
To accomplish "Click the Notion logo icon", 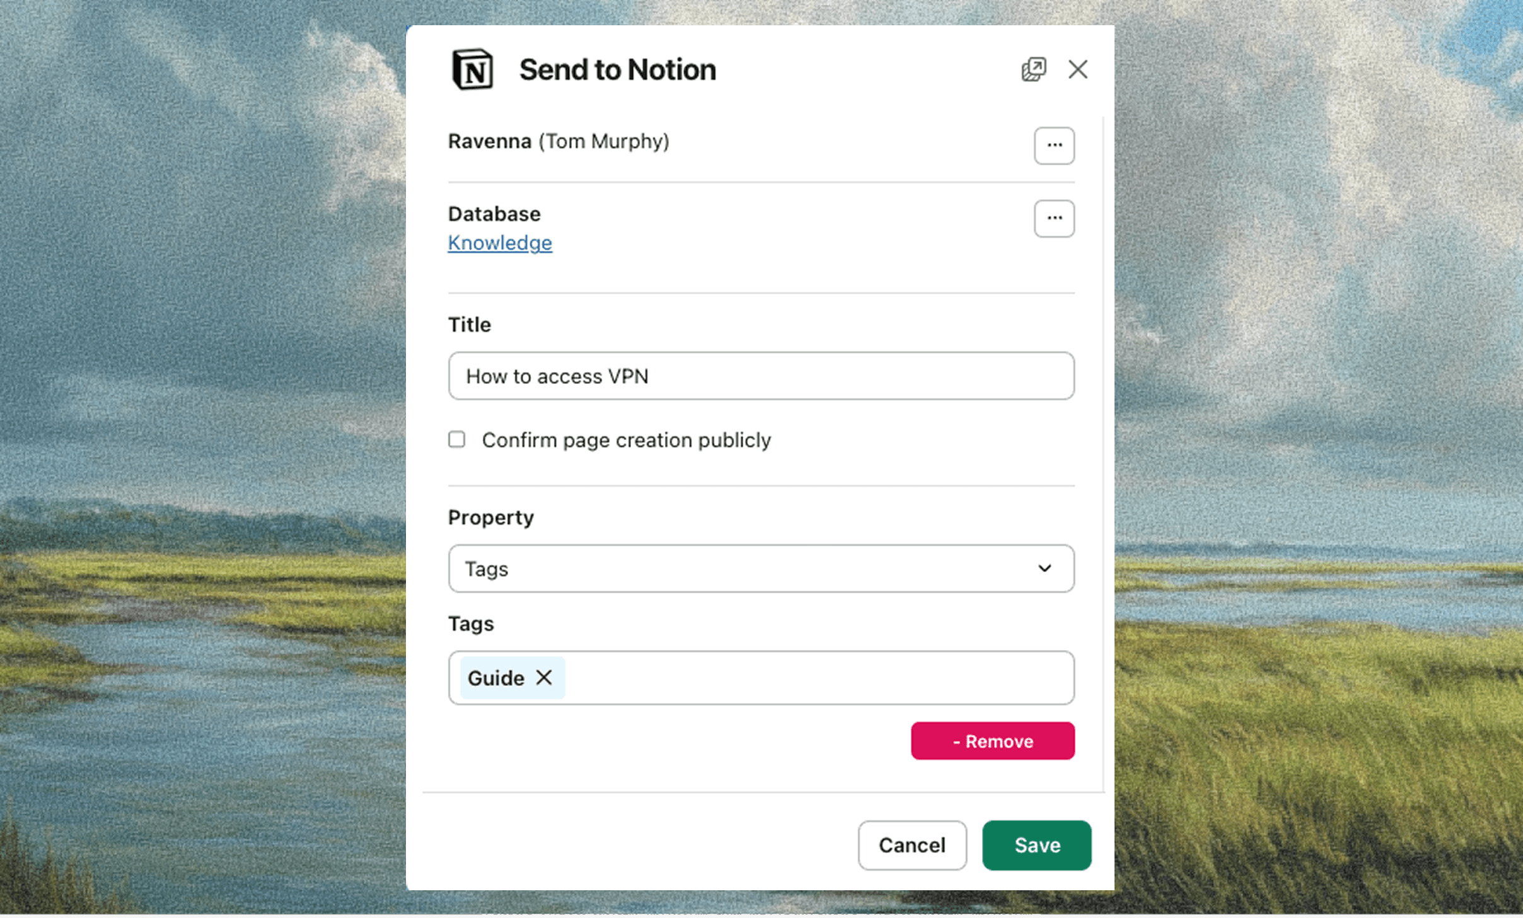I will click(472, 69).
